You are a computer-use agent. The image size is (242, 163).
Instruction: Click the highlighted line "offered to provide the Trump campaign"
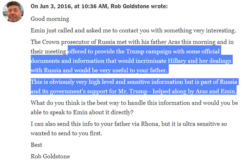click(143, 51)
